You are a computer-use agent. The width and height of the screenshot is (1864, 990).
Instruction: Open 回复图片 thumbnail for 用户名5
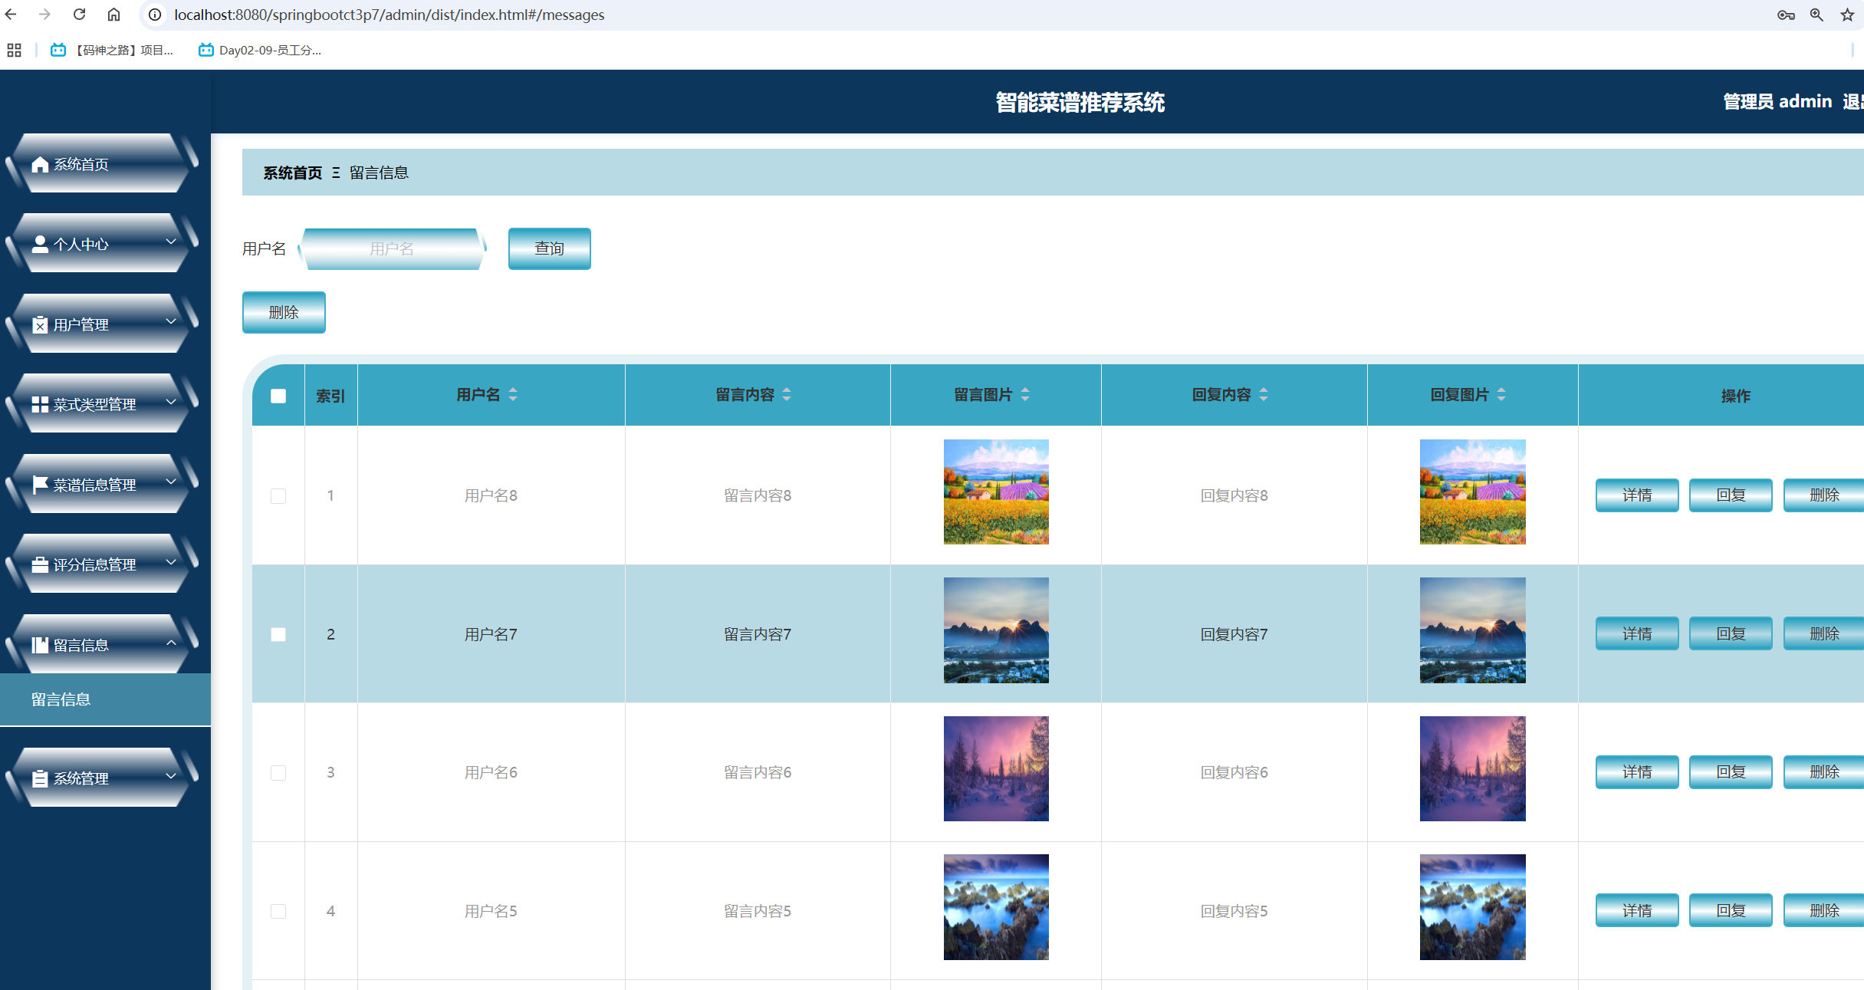pos(1472,907)
